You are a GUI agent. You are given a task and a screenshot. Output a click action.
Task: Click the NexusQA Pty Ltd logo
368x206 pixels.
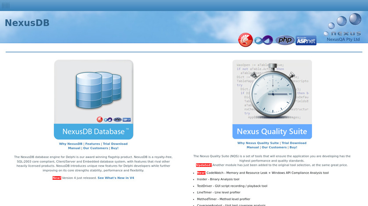tap(343, 27)
